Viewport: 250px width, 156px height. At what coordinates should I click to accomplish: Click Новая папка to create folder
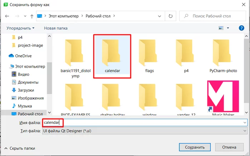click(x=56, y=28)
